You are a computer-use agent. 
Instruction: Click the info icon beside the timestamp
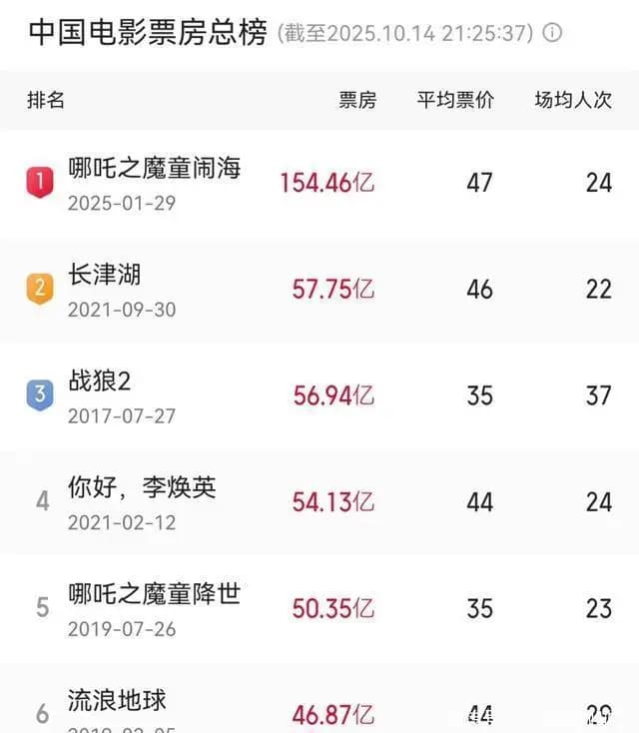coord(552,32)
